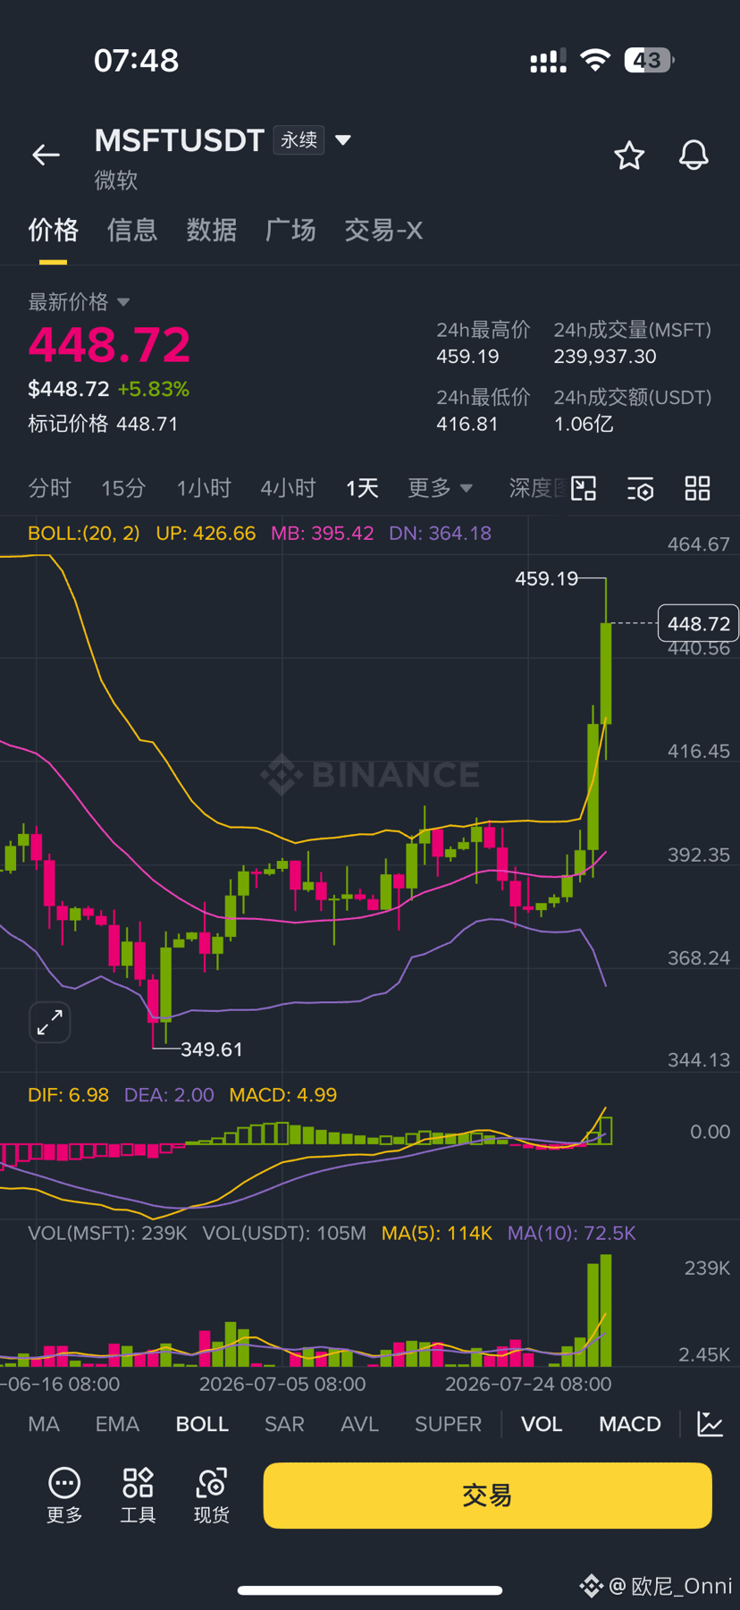
Task: Open the four-square grid layout icon
Action: 697,488
